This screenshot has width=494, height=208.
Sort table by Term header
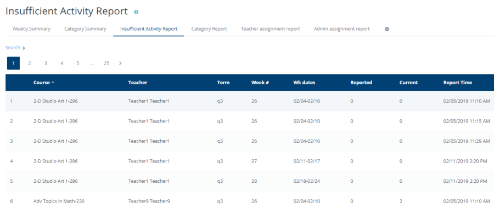click(x=223, y=83)
